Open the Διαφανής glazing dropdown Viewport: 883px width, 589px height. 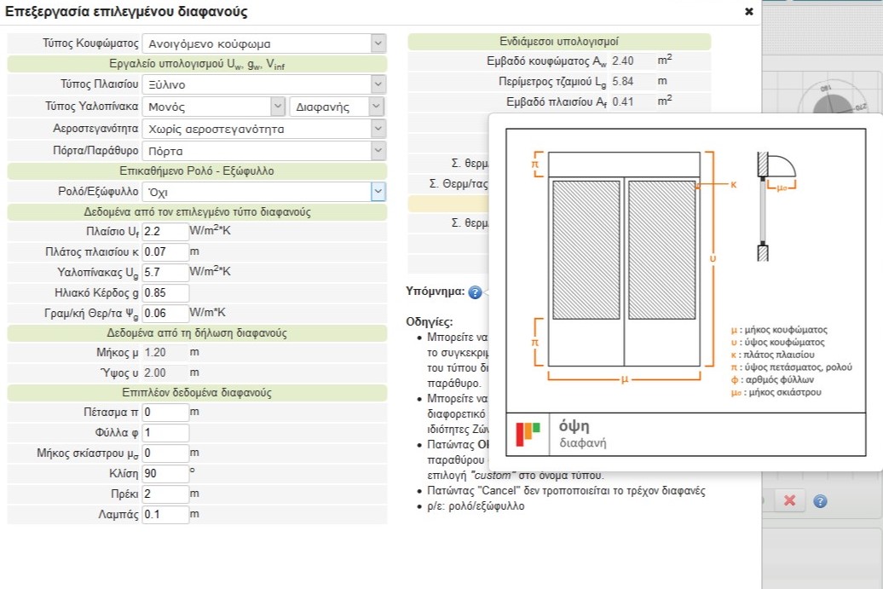tap(337, 107)
